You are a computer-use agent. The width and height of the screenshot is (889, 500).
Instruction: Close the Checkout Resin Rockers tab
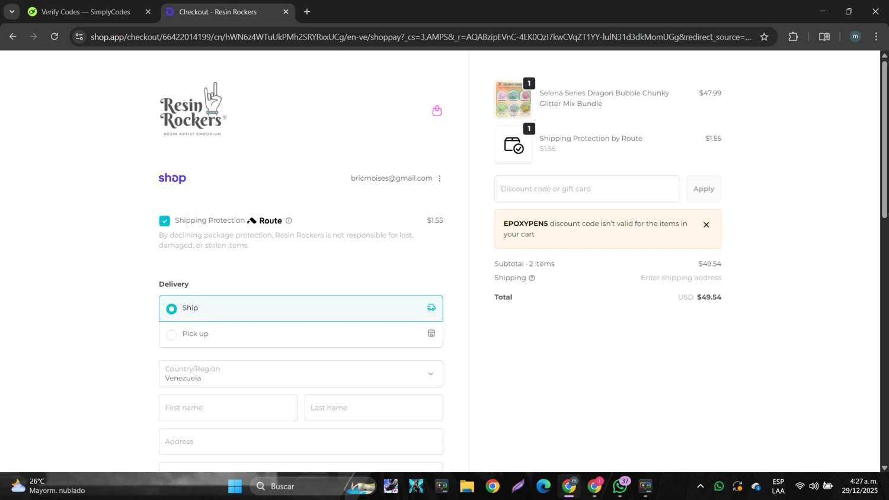point(286,12)
